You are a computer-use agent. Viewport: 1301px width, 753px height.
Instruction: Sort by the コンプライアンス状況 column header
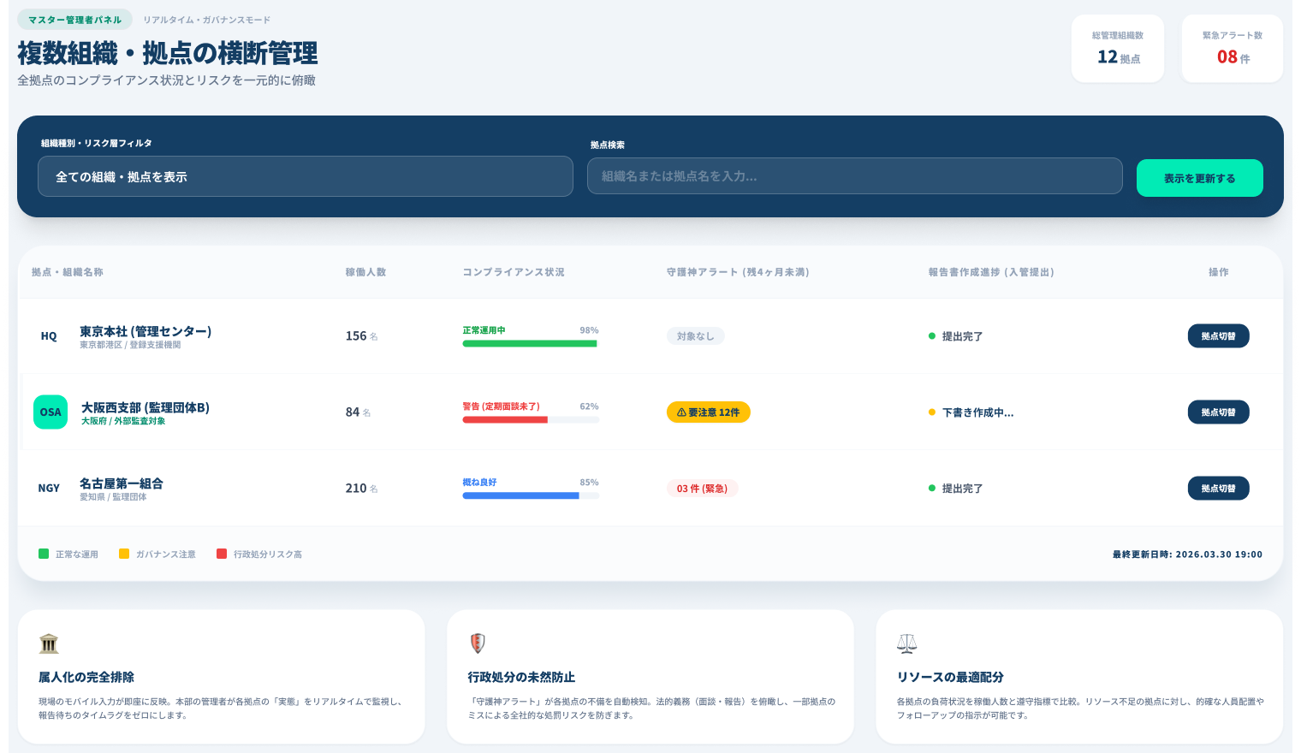click(x=514, y=272)
